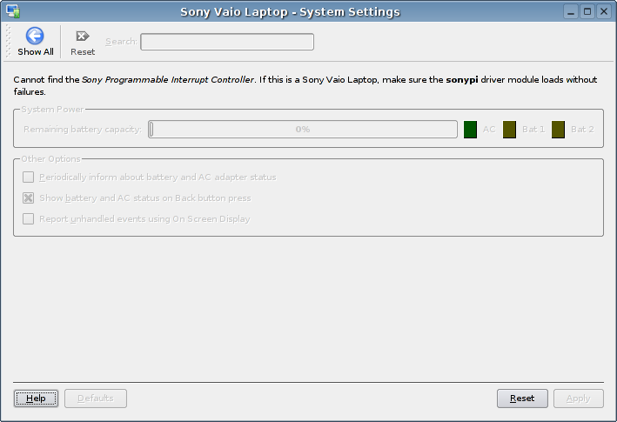Click the 'Bat 2' label text
The height and width of the screenshot is (422, 617).
pos(582,130)
